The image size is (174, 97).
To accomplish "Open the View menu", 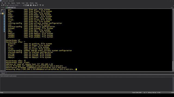I will tap(9, 3).
